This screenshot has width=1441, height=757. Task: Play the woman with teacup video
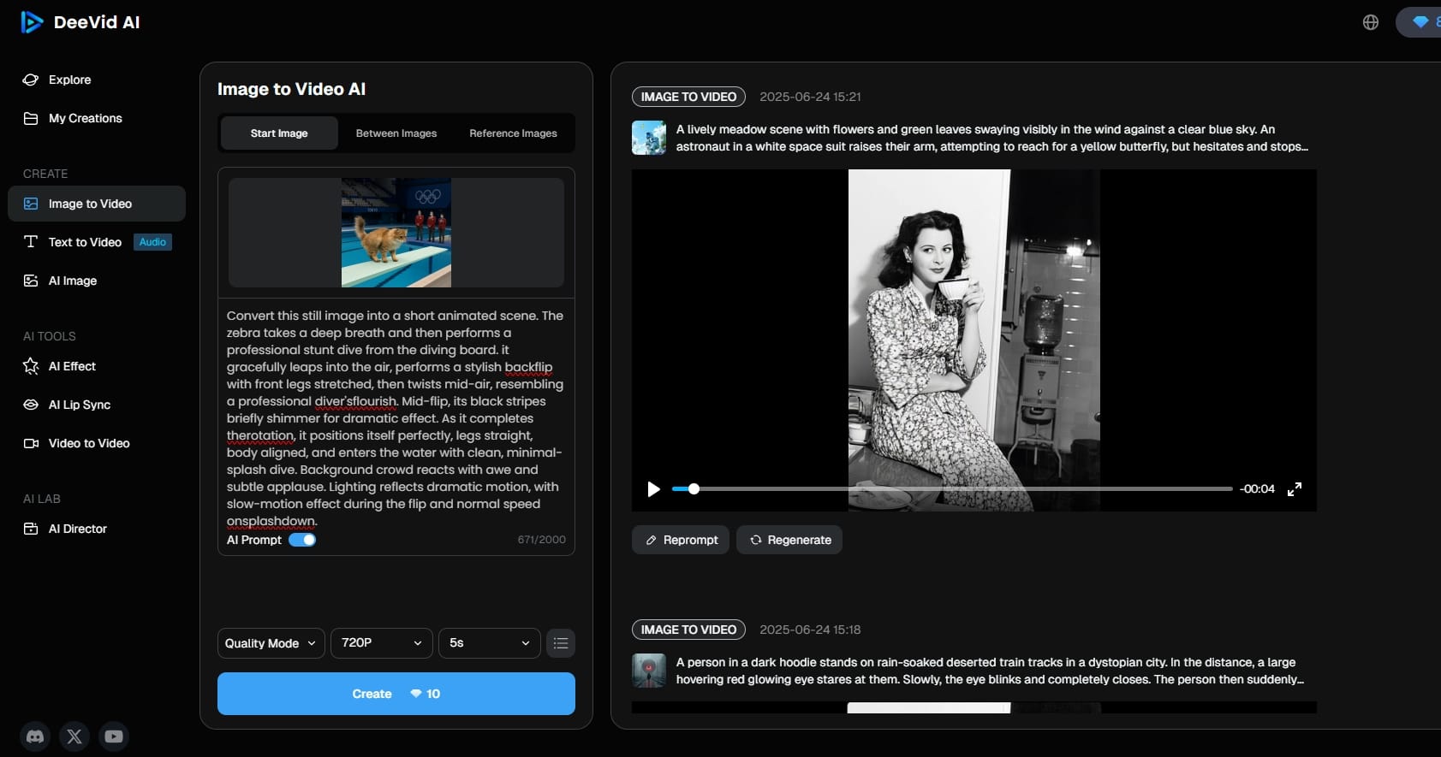click(653, 489)
